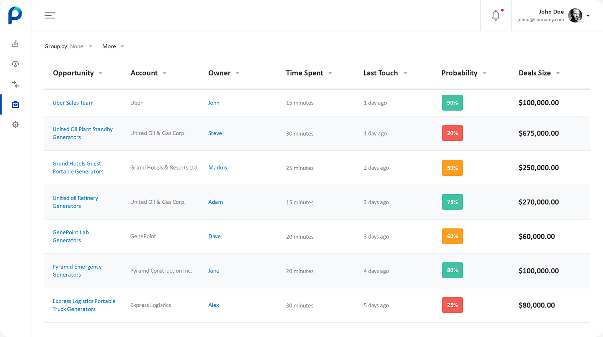Open the Group by None dropdown

point(68,46)
